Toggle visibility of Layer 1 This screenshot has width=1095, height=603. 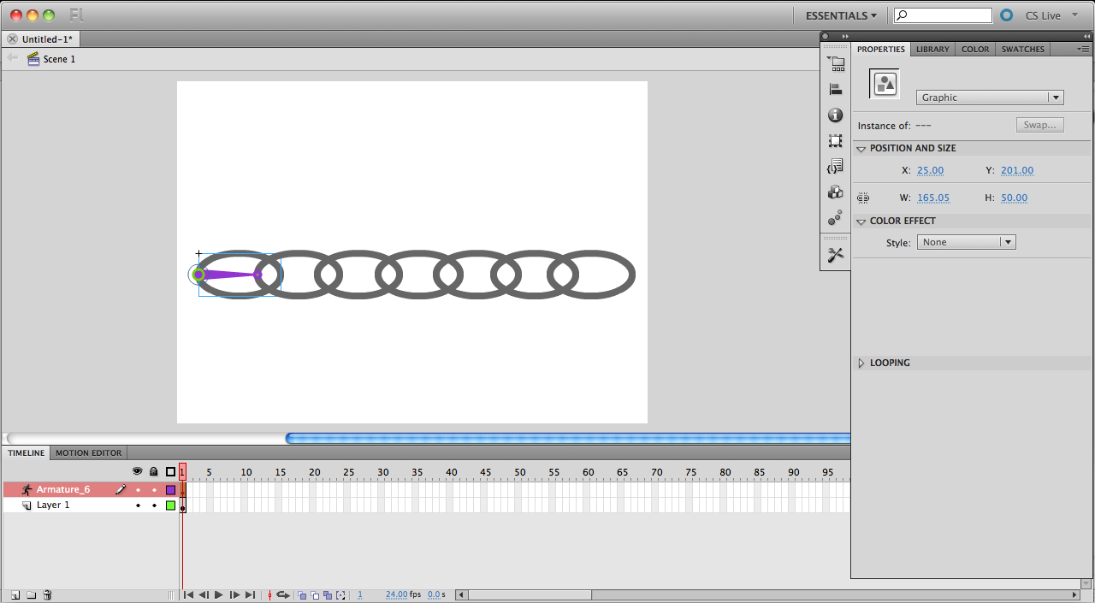pos(138,505)
